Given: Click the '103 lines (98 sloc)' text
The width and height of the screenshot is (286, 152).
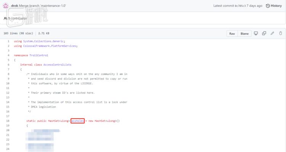Looking at the screenshot, I should point(18,33).
